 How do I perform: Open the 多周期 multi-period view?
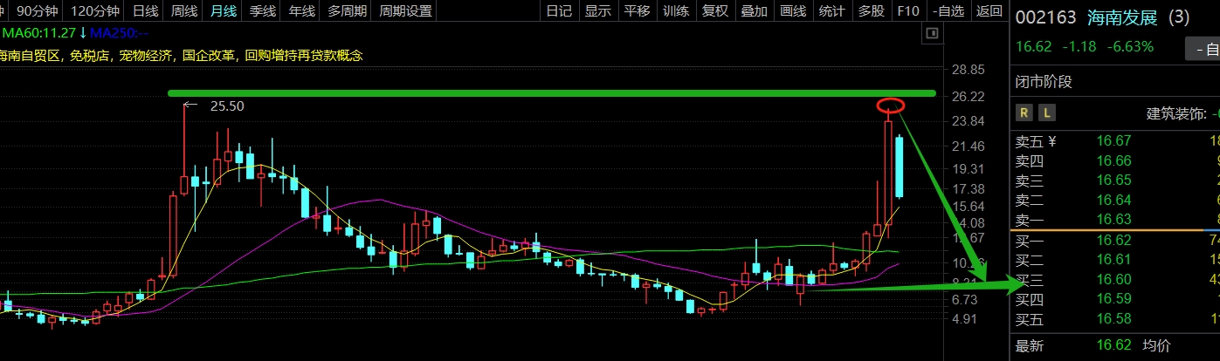click(x=347, y=10)
